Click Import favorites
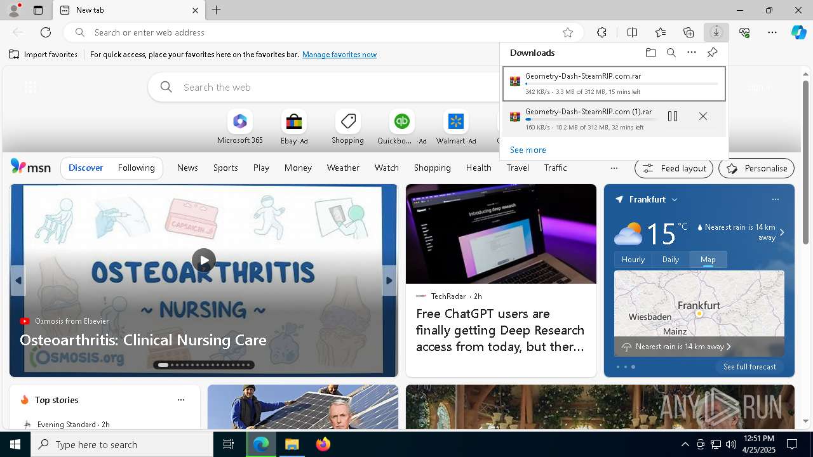The image size is (813, 457). click(x=43, y=55)
